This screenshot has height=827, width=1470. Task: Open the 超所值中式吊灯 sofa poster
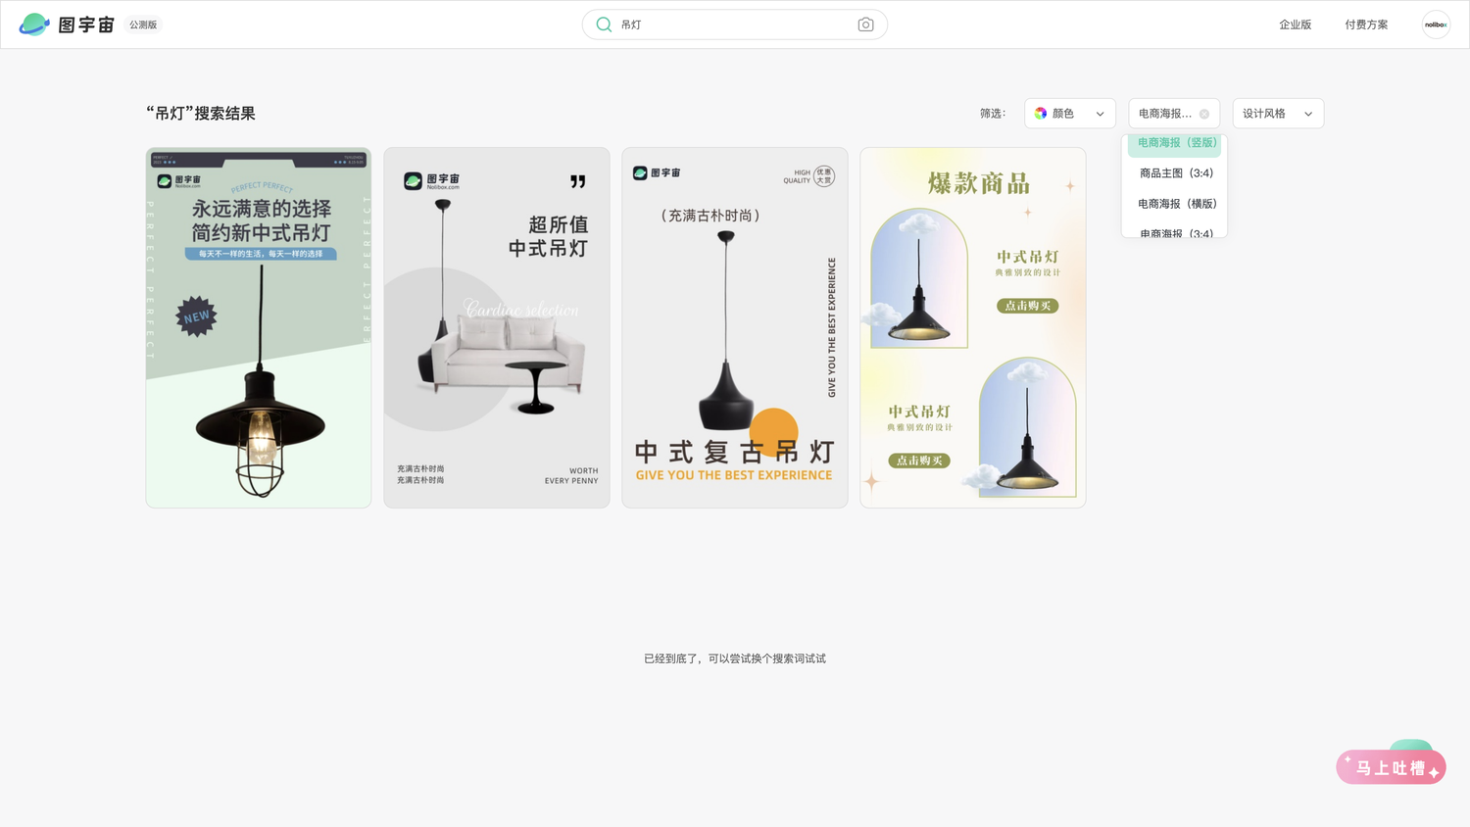[497, 327]
